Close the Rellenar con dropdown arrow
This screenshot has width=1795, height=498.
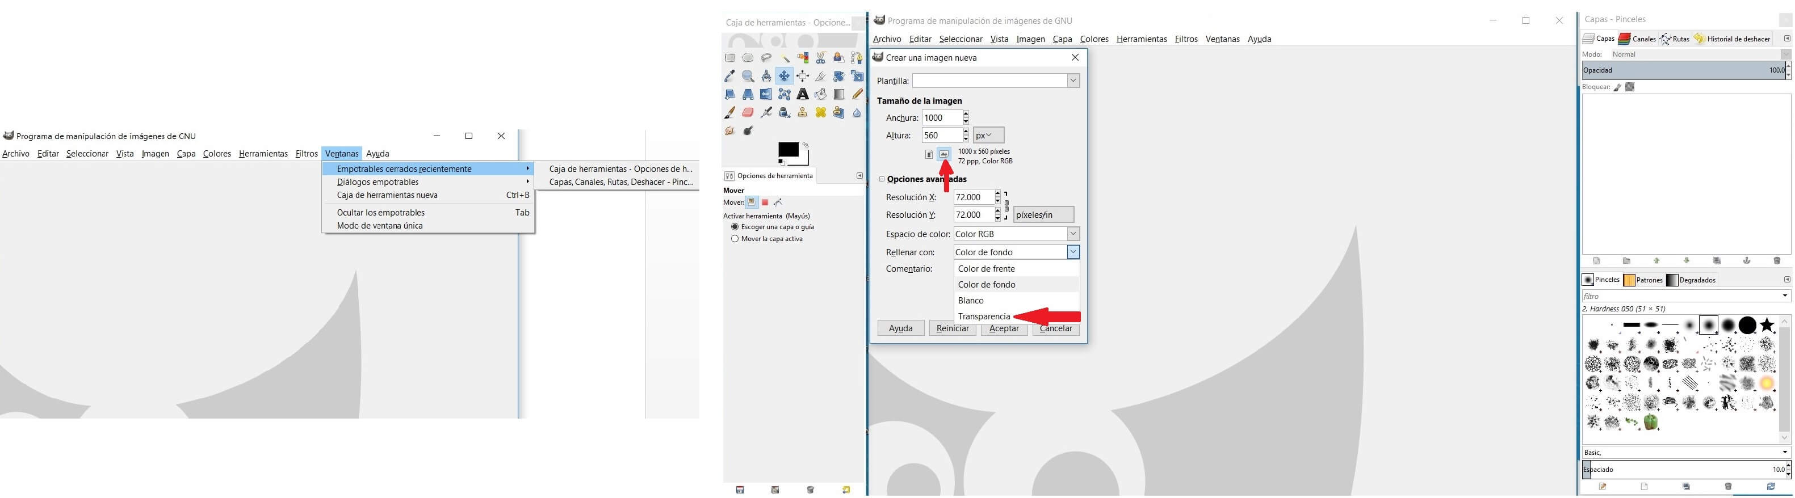pyautogui.click(x=1073, y=252)
